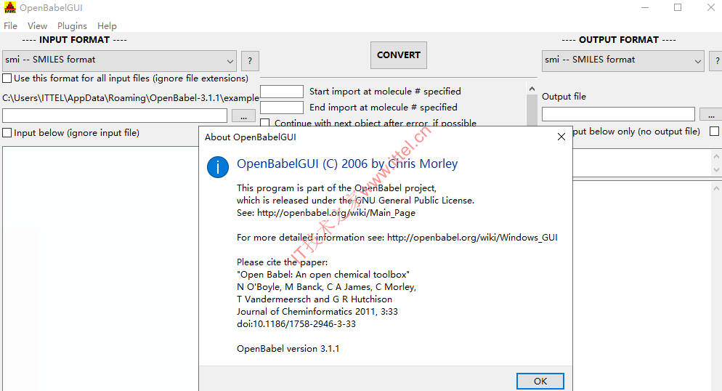Click output format help question mark button
Screen dimensions: 722x391
[716, 61]
